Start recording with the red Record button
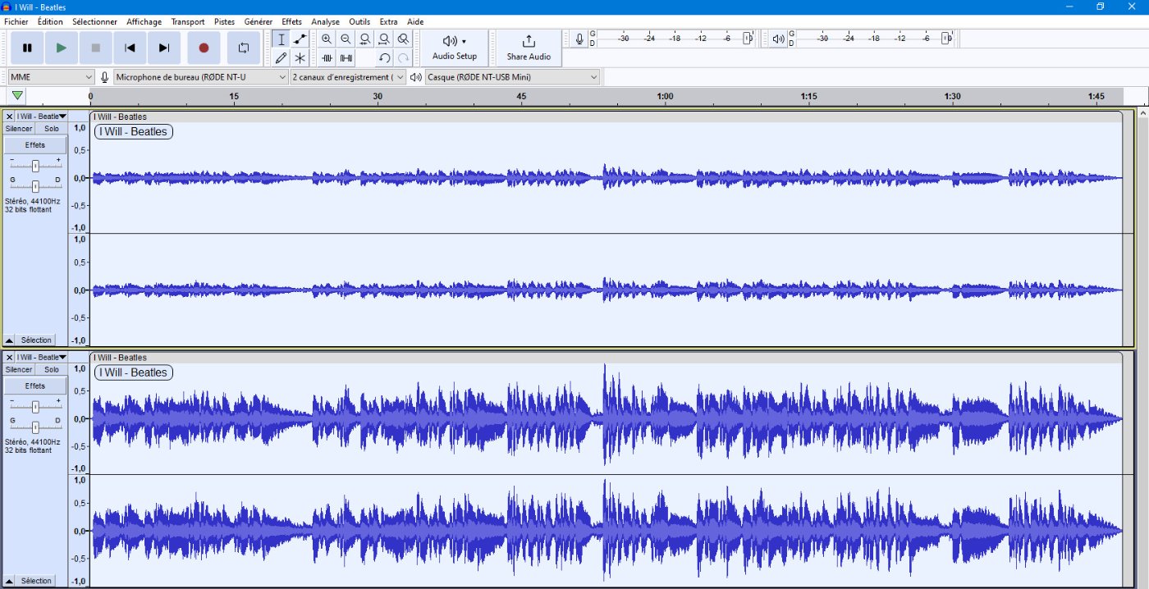Viewport: 1149px width, 589px height. pos(204,48)
